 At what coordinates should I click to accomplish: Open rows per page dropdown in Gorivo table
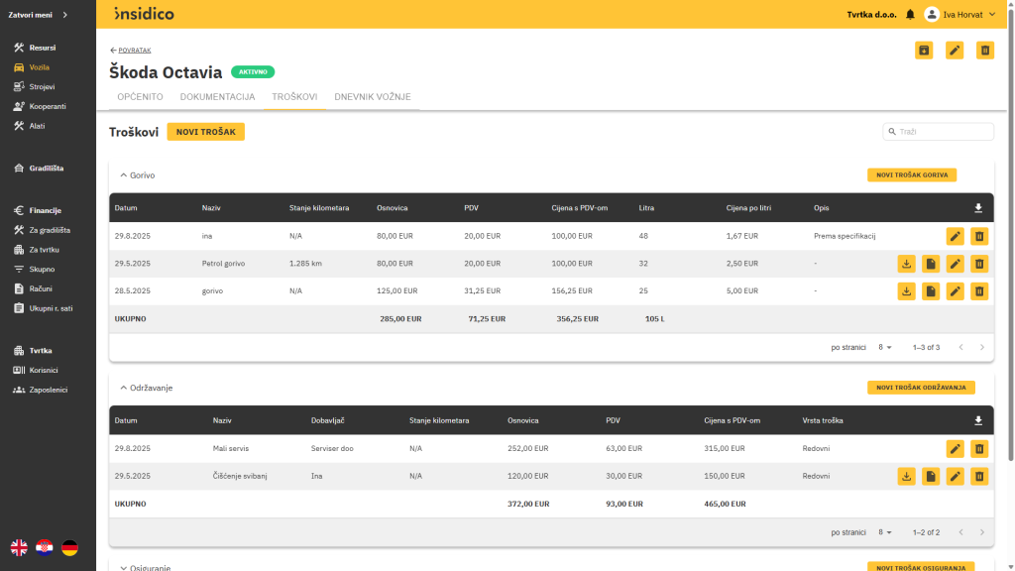(x=885, y=348)
